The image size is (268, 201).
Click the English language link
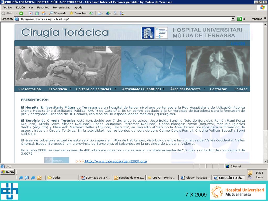238,43
